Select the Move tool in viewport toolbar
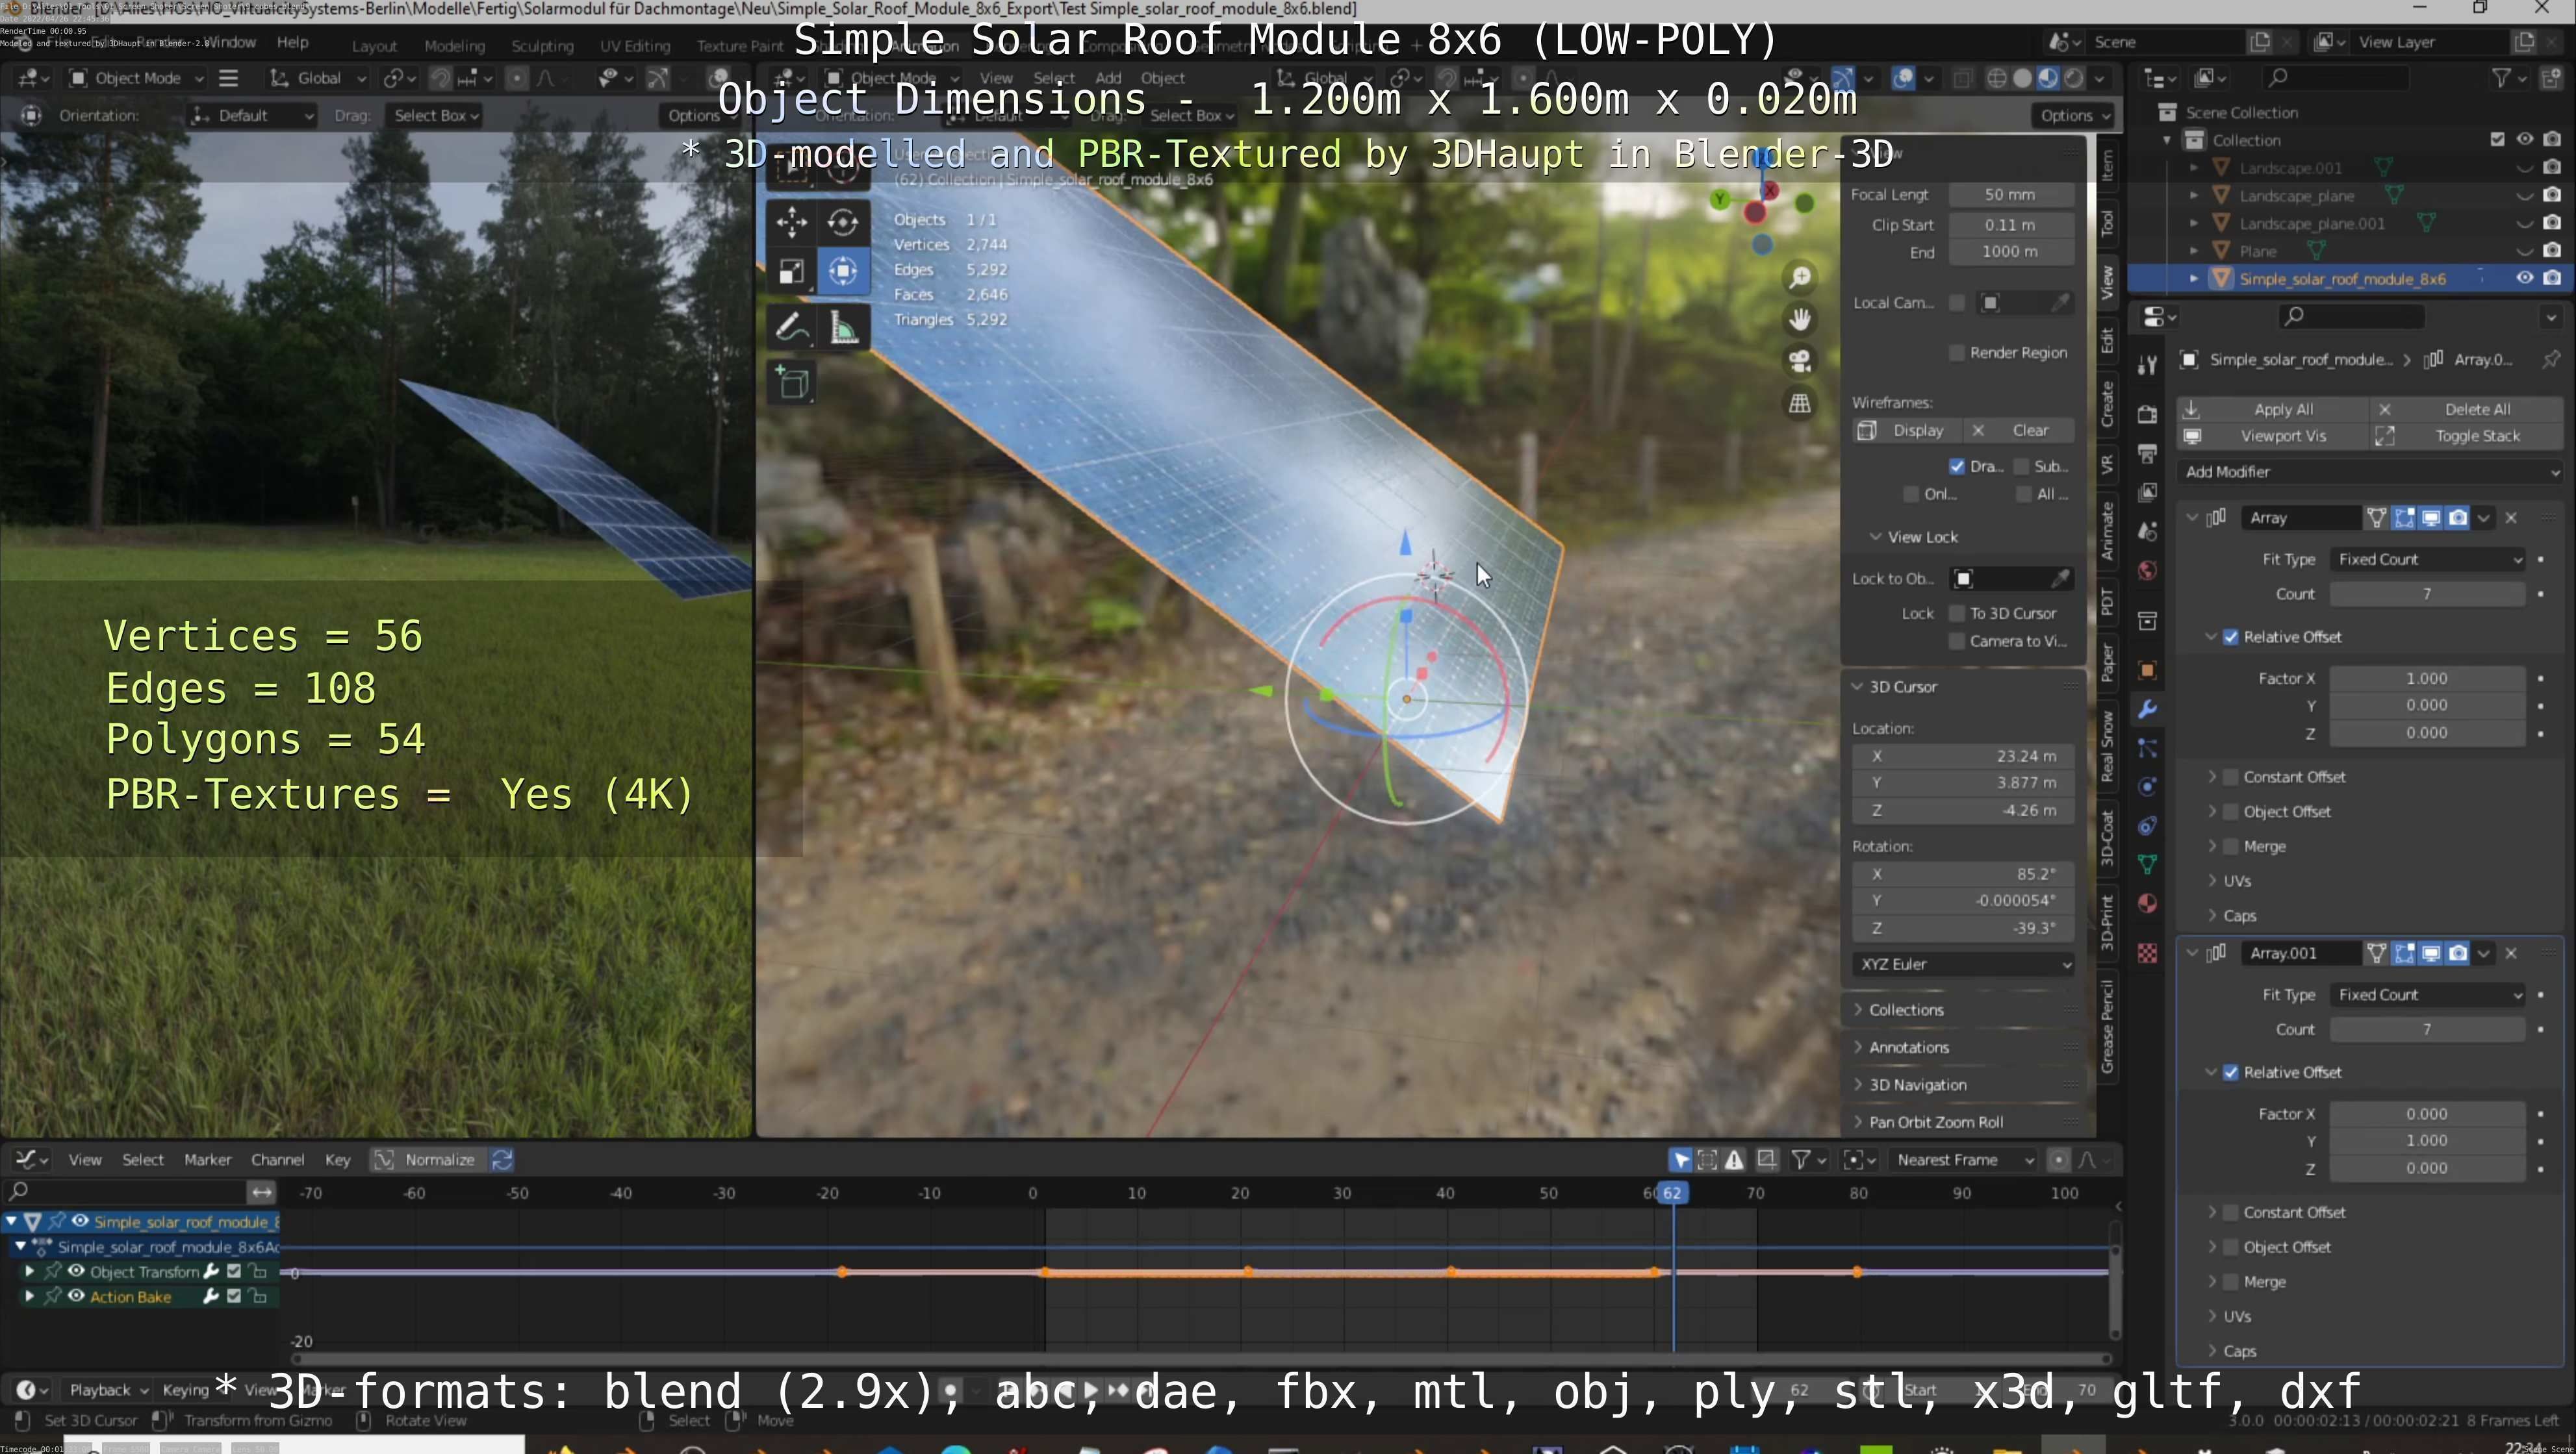Screen dimensions: 2576x1454 click(791, 222)
